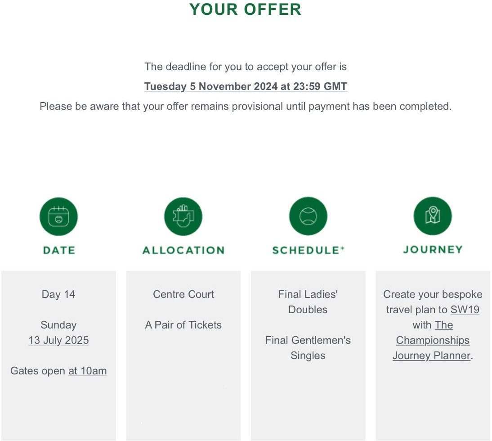Click the Centre Court text
Viewport: 492px width, 441px height.
(x=183, y=294)
